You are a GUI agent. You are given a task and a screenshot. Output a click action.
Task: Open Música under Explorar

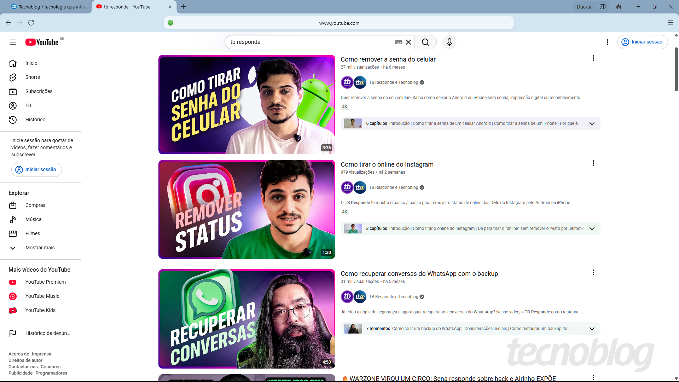click(x=41, y=219)
